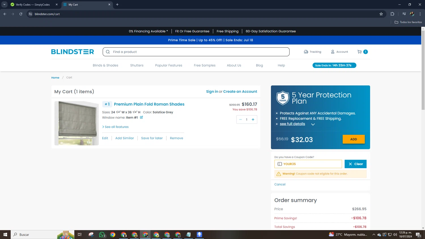Click 60-Day Satisfaction Guarantee link
Image resolution: width=425 pixels, height=239 pixels.
pos(271,31)
